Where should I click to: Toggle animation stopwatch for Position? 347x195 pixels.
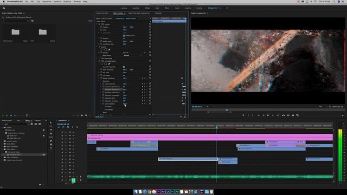[x=101, y=27]
